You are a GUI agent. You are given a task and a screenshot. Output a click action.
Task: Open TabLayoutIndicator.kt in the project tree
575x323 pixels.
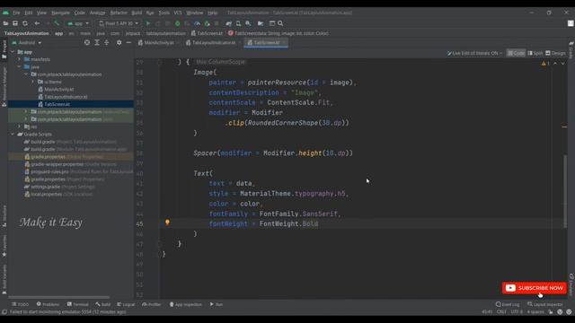pos(66,97)
